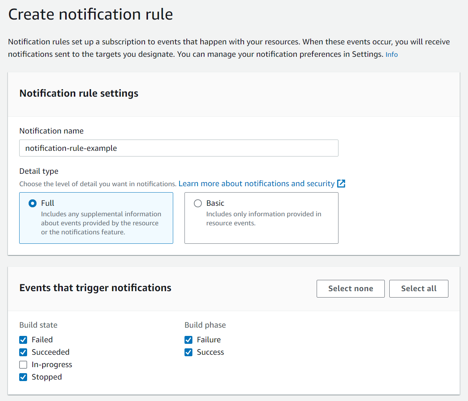Screen dimensions: 468x401
Task: Click the Build state label
Action: click(38, 325)
